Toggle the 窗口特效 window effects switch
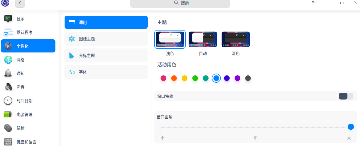360x146 pixels. pyautogui.click(x=346, y=96)
